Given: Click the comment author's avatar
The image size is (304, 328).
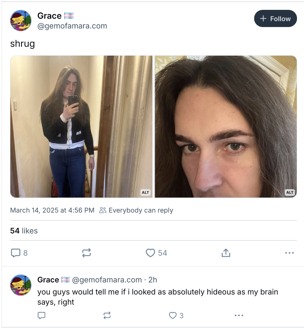Looking at the screenshot, I should pyautogui.click(x=21, y=285).
